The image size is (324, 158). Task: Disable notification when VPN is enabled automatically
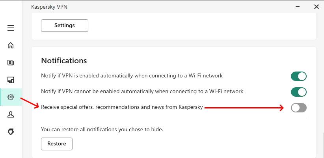(298, 76)
